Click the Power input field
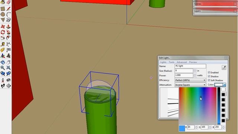 pyautogui.click(x=184, y=75)
